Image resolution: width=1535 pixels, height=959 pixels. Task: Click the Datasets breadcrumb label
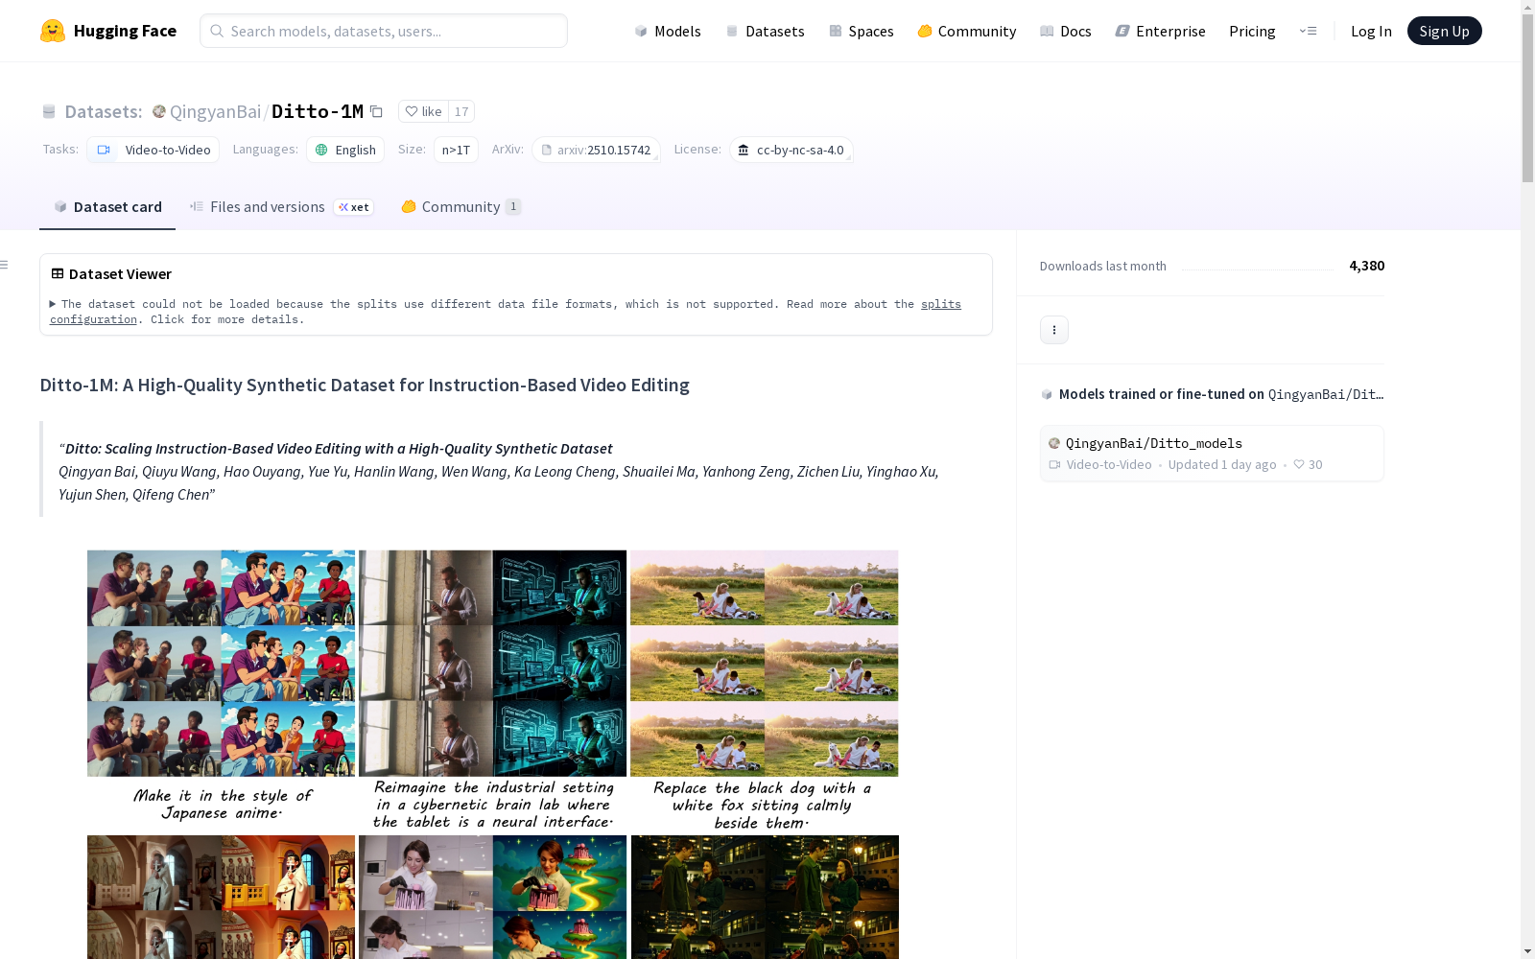coord(103,111)
